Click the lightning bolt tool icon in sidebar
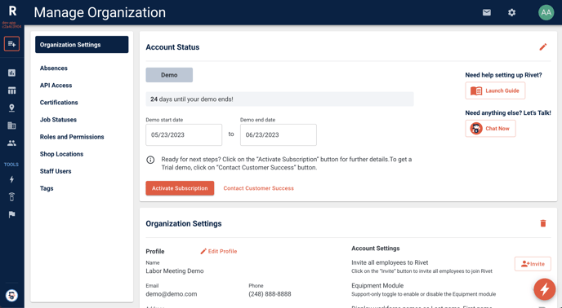 pos(11,179)
